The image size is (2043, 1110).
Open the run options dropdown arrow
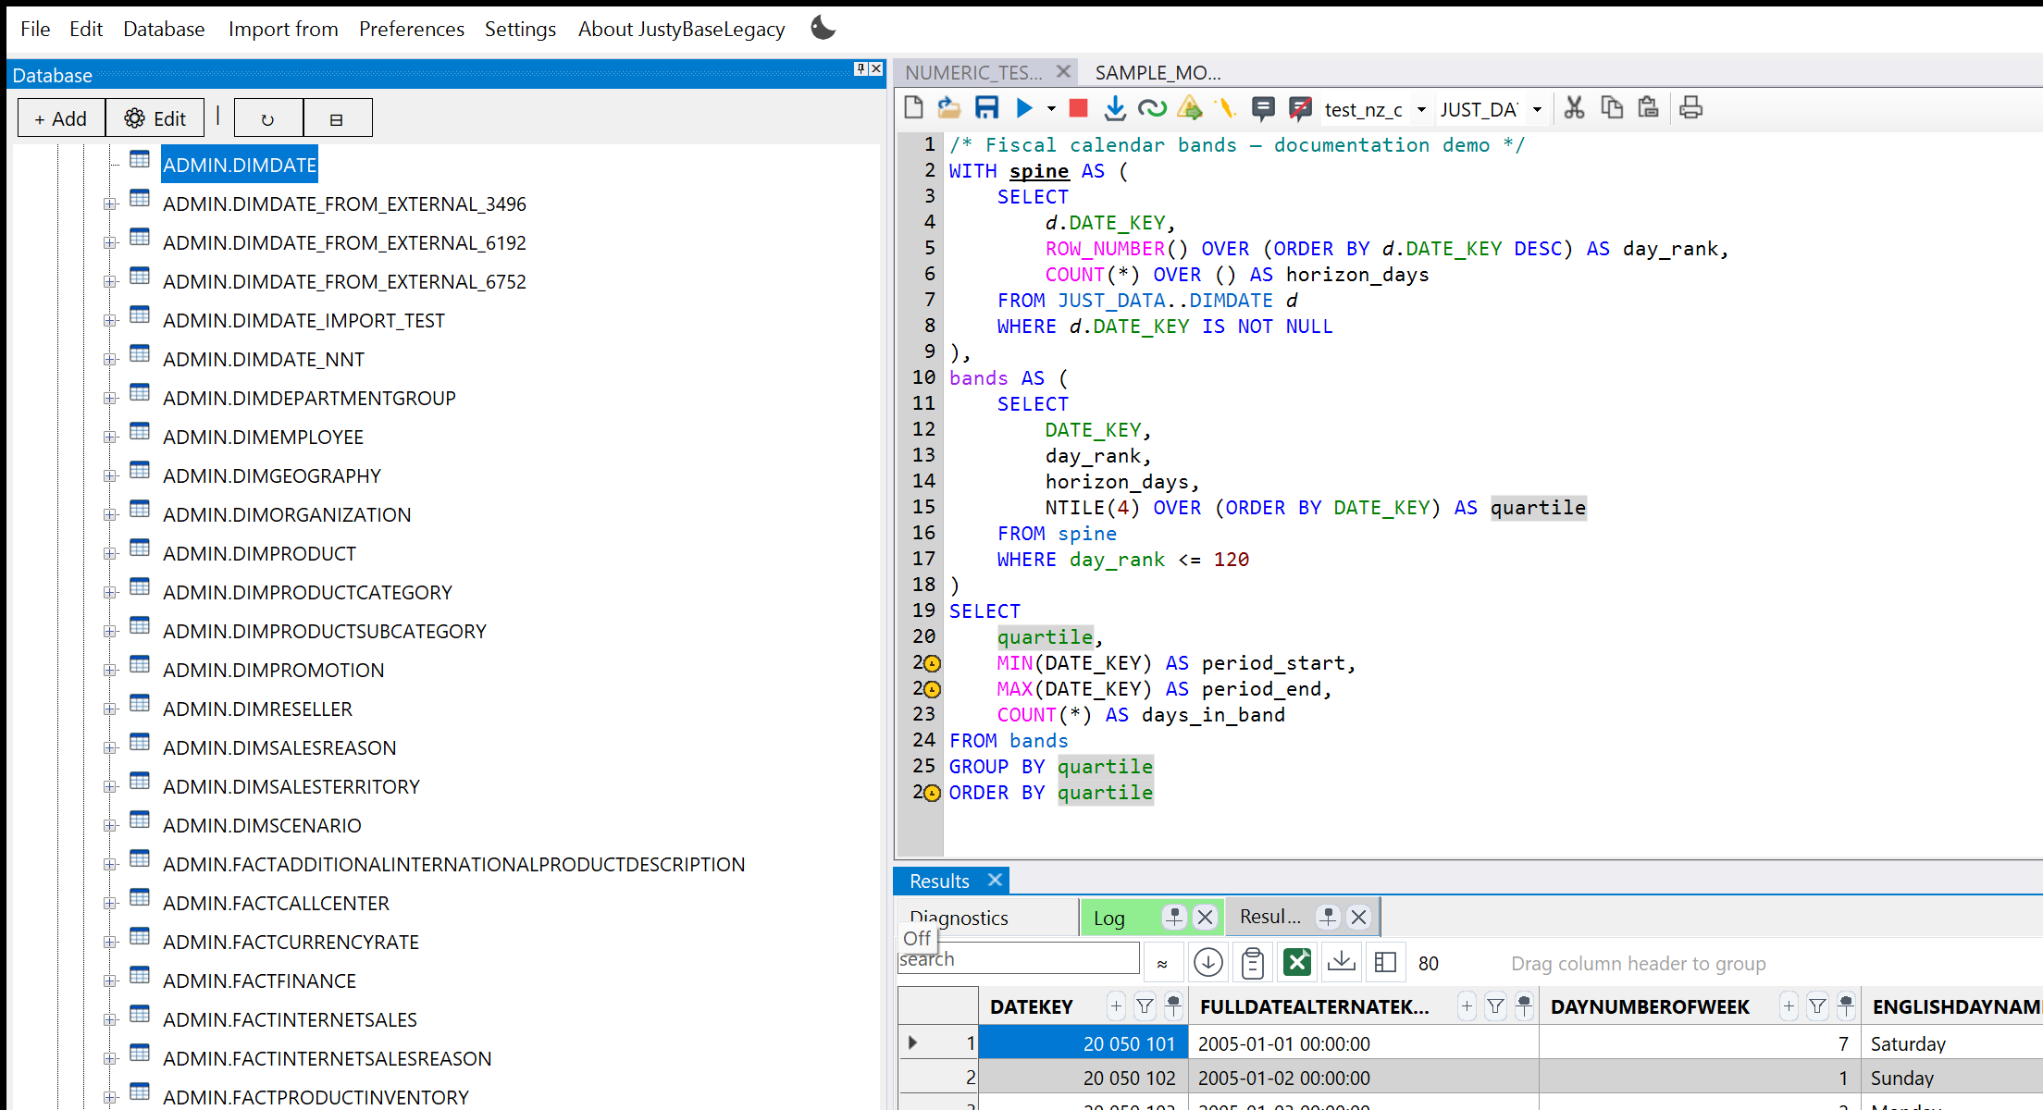point(1051,109)
